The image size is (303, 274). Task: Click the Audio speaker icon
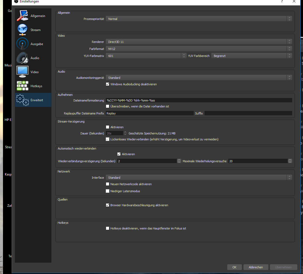[x=22, y=58]
